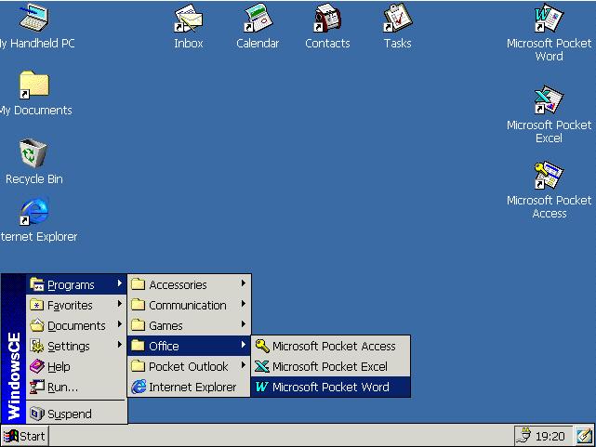Launch Internet Explorer from Programs menu
Image resolution: width=596 pixels, height=447 pixels.
pos(189,387)
